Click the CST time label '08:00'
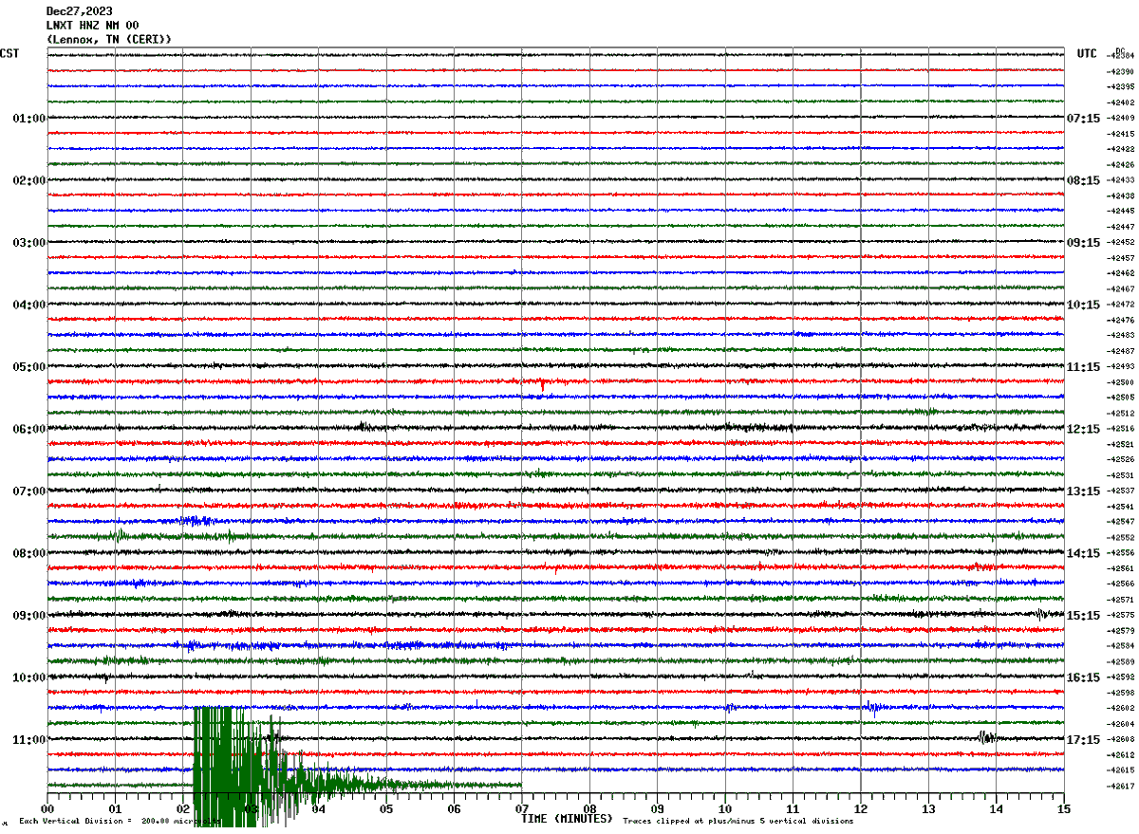Screen dimensions: 1139x834 click(x=28, y=553)
